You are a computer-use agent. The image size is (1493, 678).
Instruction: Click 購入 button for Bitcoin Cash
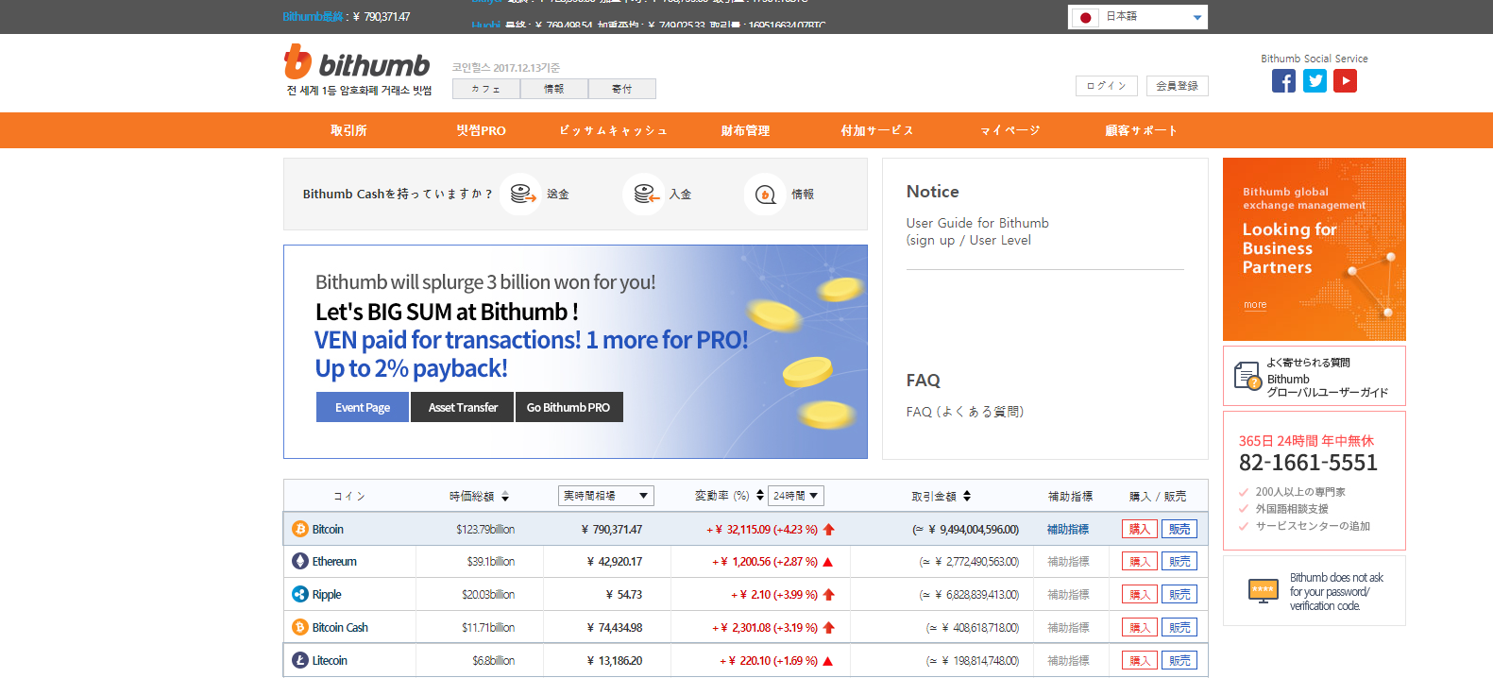click(x=1140, y=627)
